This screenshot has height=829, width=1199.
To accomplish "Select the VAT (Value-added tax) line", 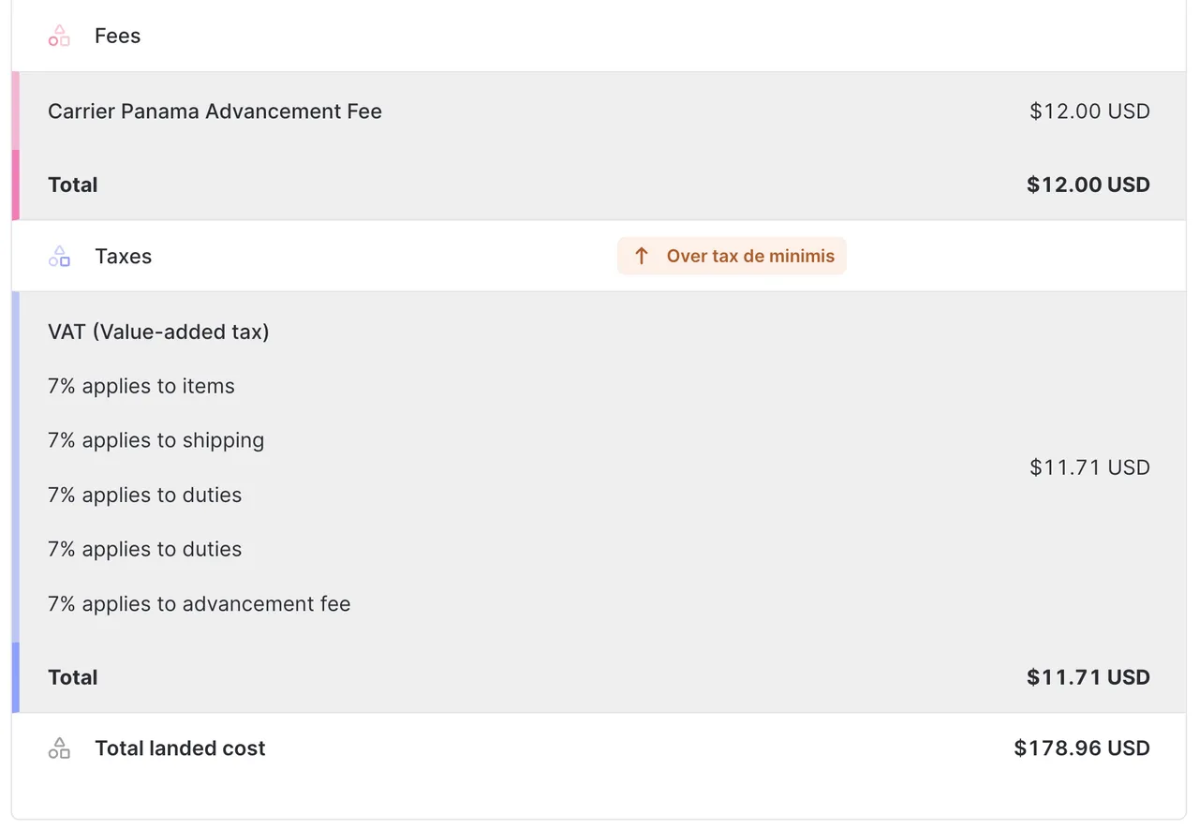I will (158, 332).
